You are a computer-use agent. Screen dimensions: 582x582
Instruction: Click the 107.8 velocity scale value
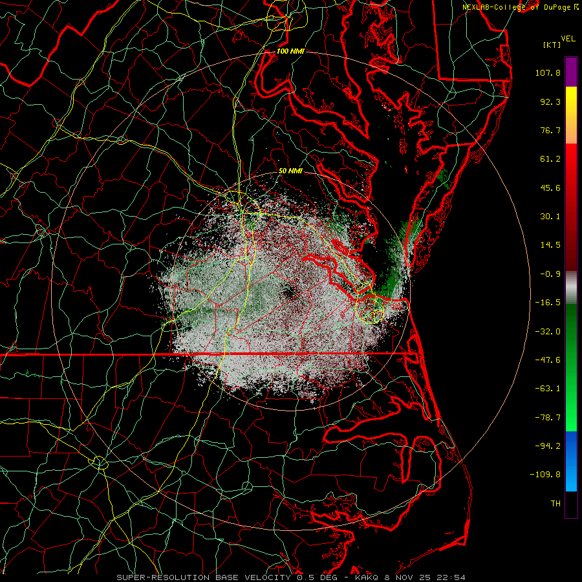[x=548, y=72]
